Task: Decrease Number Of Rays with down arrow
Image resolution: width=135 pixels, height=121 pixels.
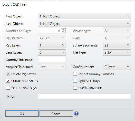Action: coord(63,32)
